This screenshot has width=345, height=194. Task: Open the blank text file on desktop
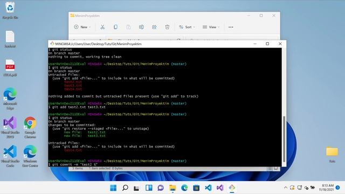coord(10,39)
